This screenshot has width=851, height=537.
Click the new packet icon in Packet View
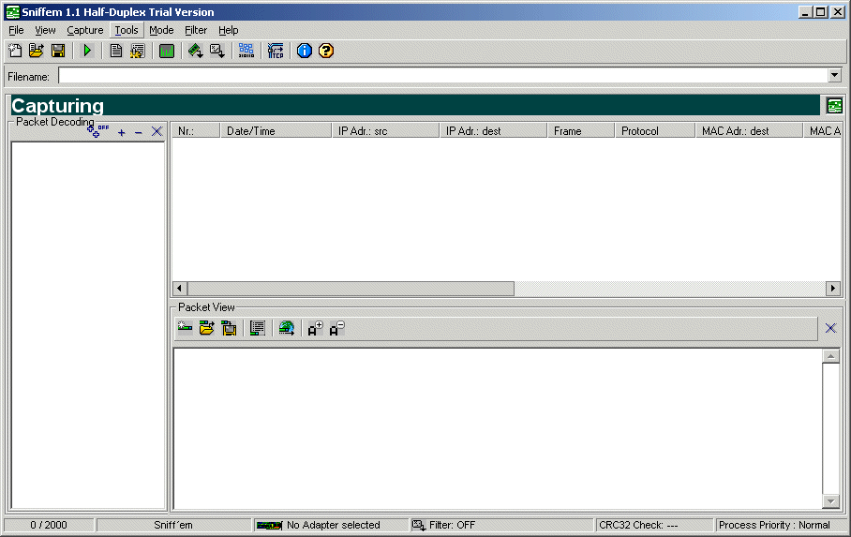(x=185, y=328)
